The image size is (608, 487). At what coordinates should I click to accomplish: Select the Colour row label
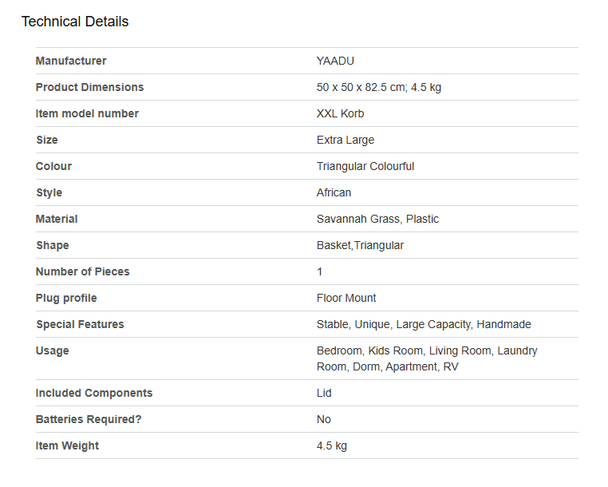pyautogui.click(x=53, y=167)
